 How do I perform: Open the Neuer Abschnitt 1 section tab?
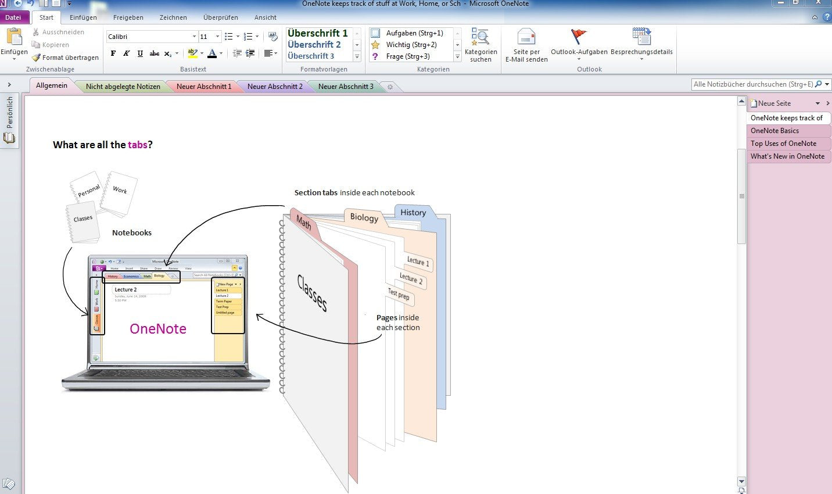point(204,87)
